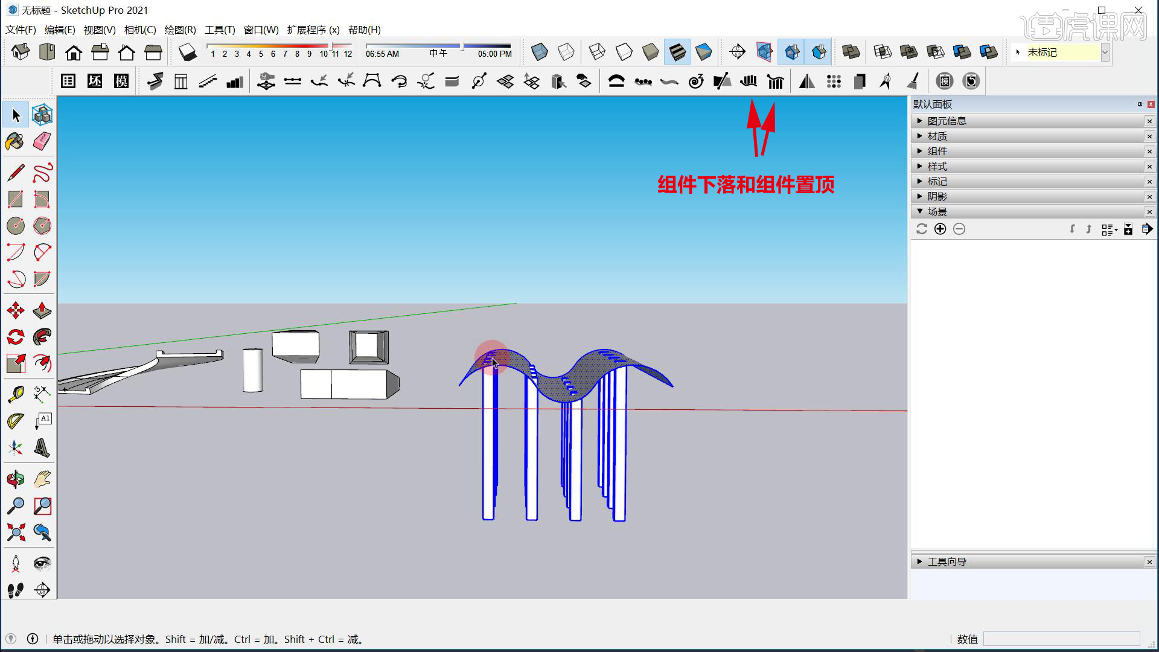Select the Pan hand tool
The image size is (1159, 652).
(42, 479)
